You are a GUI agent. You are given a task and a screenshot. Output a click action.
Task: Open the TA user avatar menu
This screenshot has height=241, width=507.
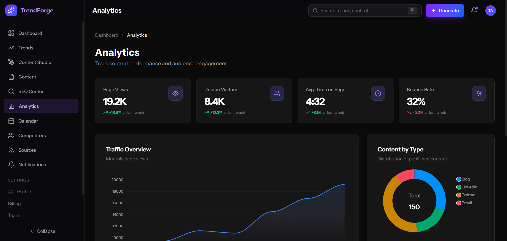pos(491,11)
